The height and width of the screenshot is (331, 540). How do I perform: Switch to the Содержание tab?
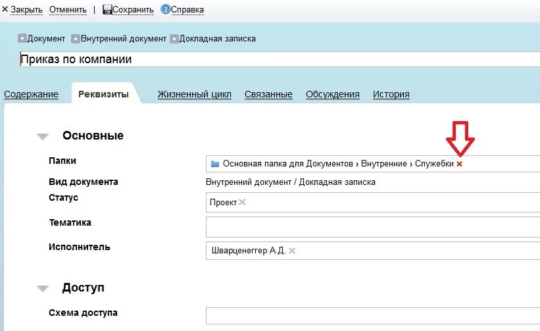point(32,94)
